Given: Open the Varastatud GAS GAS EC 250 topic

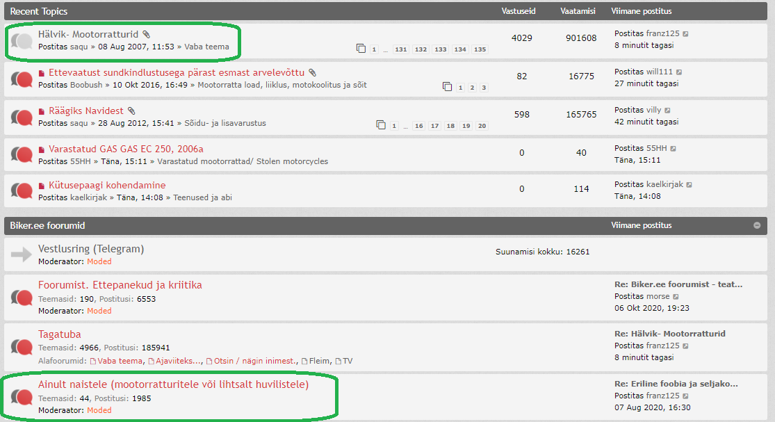Looking at the screenshot, I should [x=126, y=149].
